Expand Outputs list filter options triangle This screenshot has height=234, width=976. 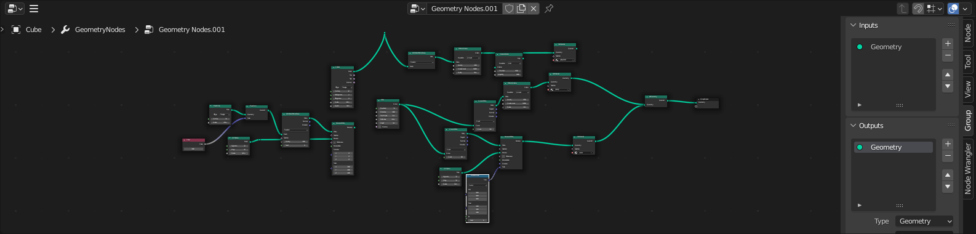(860, 205)
